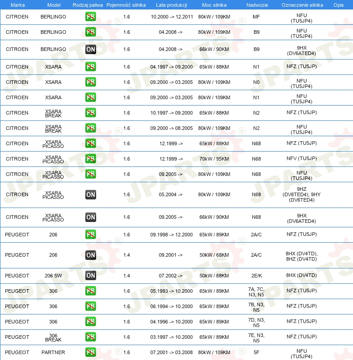Click the Marka column header
Screen dimensions: 353x360
tap(18, 5)
